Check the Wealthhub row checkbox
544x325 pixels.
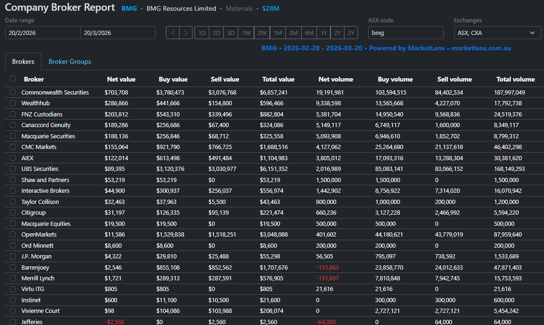coord(13,103)
